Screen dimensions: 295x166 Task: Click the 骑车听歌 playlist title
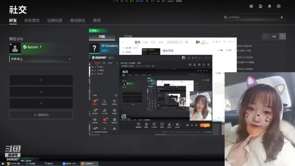(x=168, y=51)
